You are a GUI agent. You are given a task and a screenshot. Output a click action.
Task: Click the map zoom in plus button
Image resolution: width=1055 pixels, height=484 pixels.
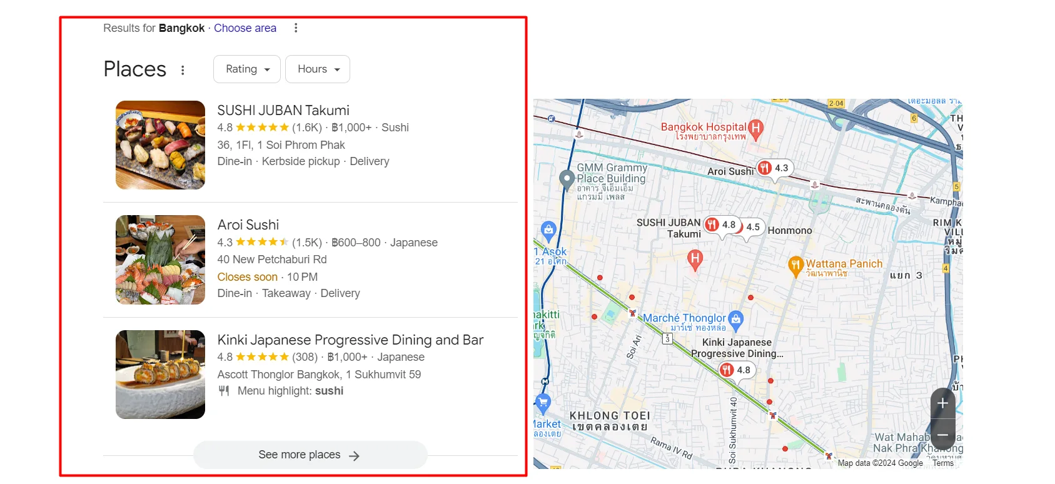tap(942, 404)
